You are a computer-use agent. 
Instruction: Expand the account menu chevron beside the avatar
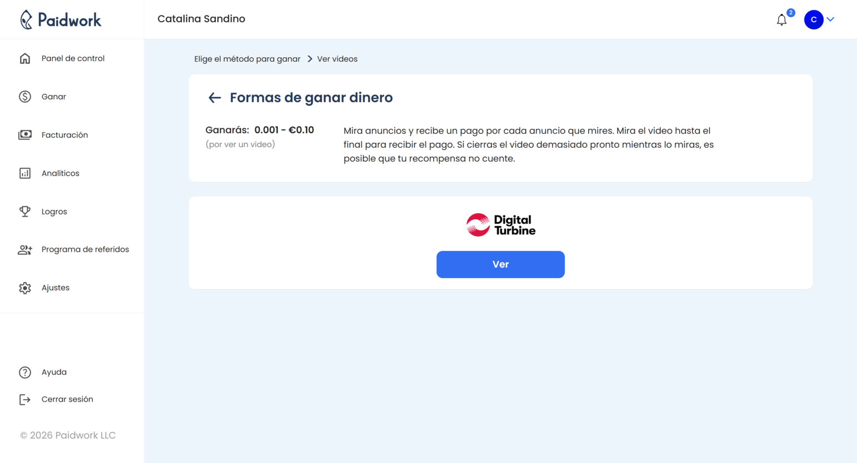pos(831,19)
